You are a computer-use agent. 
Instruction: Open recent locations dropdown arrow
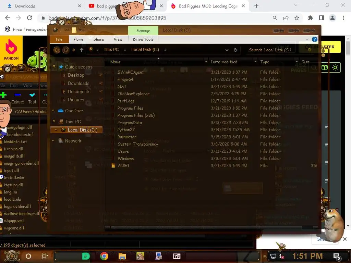pos(73,50)
